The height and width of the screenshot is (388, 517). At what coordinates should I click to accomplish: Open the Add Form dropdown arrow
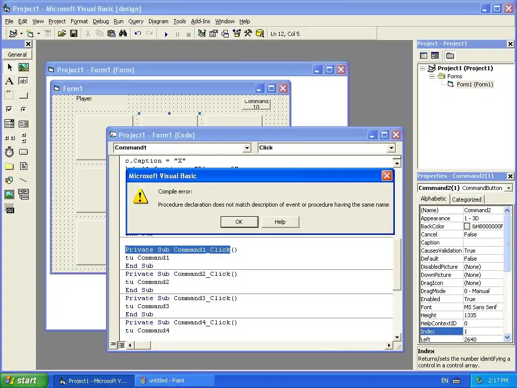click(38, 33)
